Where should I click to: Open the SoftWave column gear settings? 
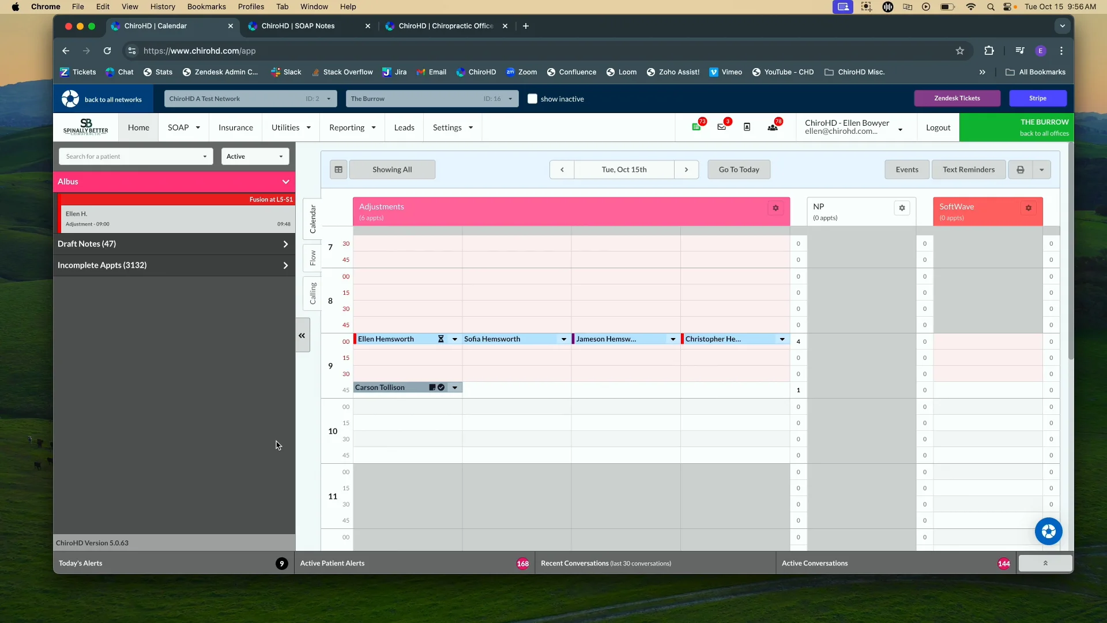[x=1028, y=208]
